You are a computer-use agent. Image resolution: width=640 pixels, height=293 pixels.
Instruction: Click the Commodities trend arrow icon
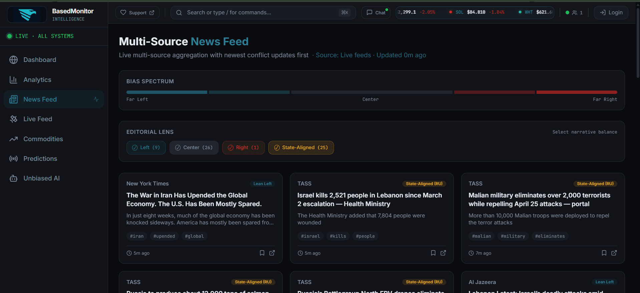(x=13, y=139)
